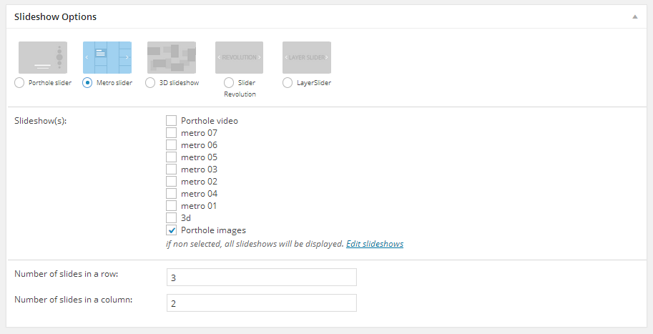The image size is (653, 334).
Task: Collapse the Slideshow Options panel arrow
Action: (x=634, y=16)
